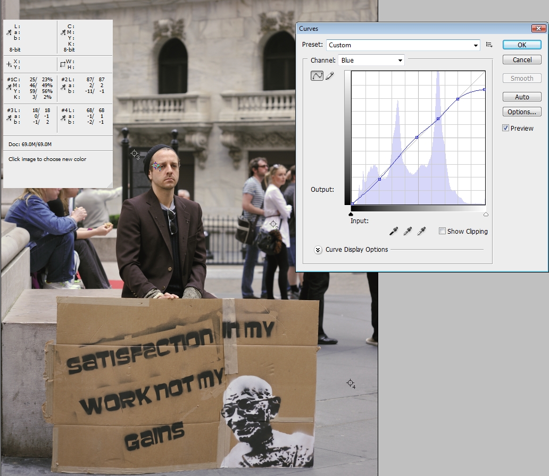Open the Options... dialog
The width and height of the screenshot is (549, 476).
pos(521,112)
